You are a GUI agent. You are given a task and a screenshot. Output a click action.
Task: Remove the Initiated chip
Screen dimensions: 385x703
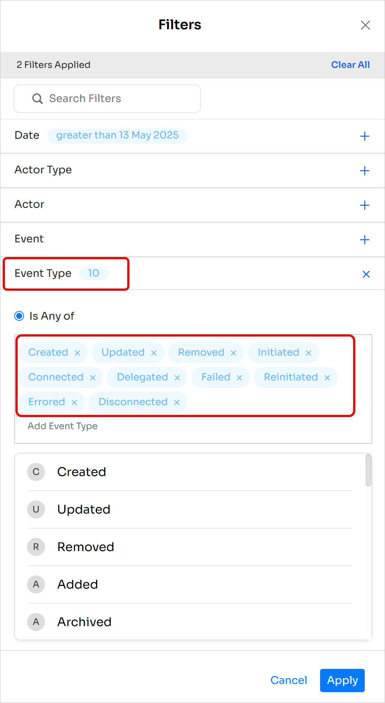(308, 353)
